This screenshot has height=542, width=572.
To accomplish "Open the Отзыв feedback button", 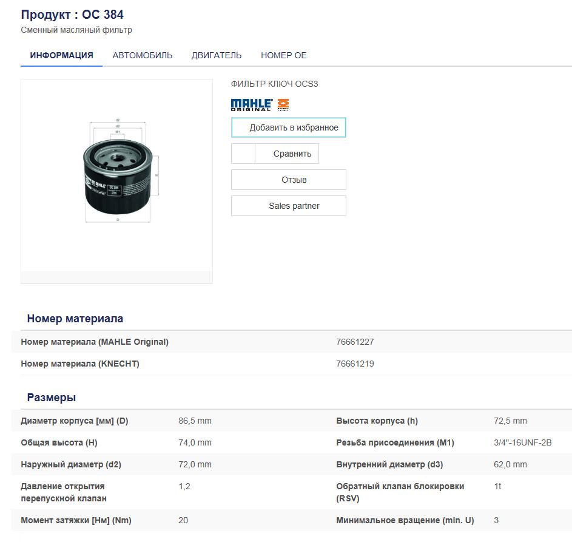I will point(289,180).
